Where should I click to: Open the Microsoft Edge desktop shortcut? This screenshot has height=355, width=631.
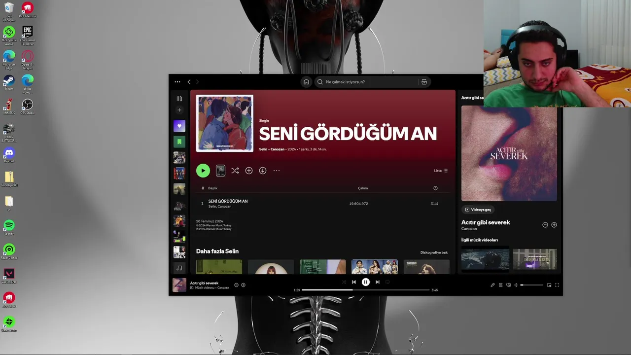pyautogui.click(x=9, y=60)
